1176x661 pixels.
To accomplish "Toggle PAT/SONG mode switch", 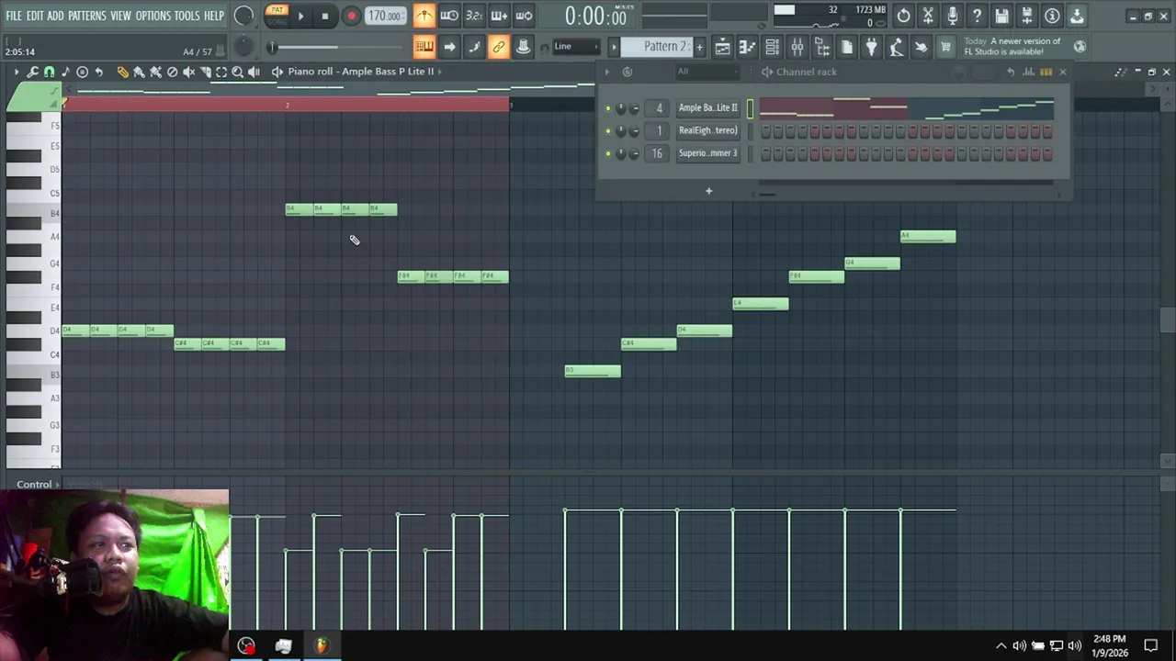I will pos(277,15).
